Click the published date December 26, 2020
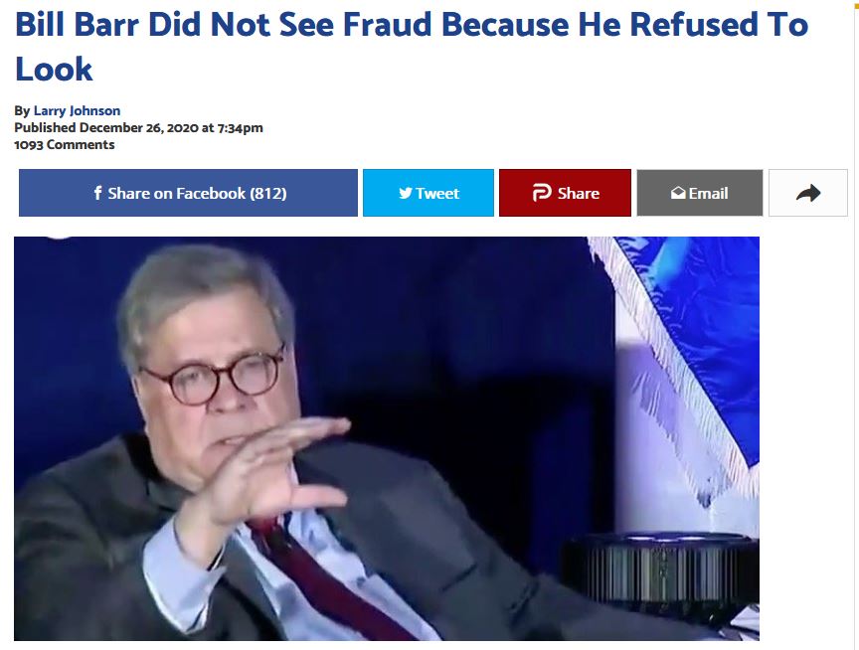 tap(138, 127)
